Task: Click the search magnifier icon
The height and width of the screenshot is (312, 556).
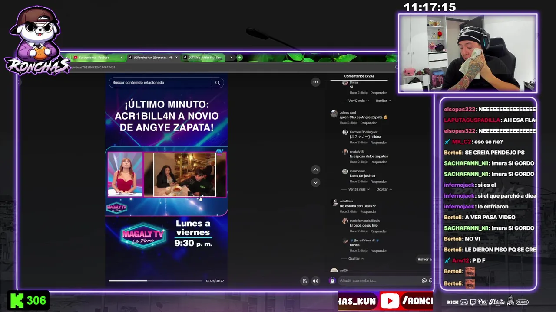Action: (218, 83)
